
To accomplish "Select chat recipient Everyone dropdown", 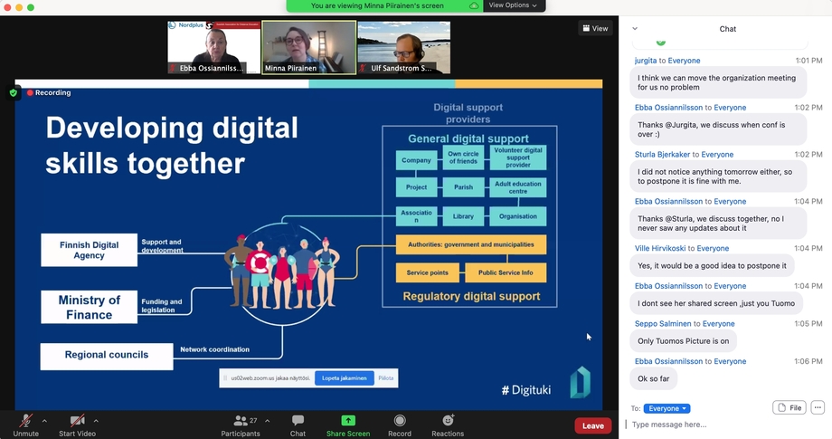I will coord(667,408).
